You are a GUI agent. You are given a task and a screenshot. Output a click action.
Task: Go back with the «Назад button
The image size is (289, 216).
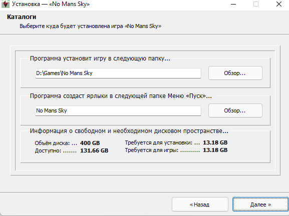coord(200,204)
